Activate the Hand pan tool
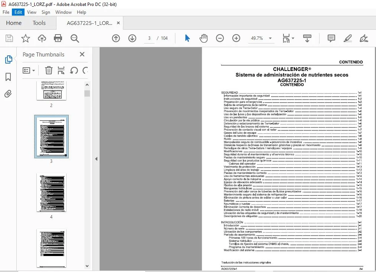Image resolution: width=376 pixels, height=272 pixels. pyautogui.click(x=204, y=38)
